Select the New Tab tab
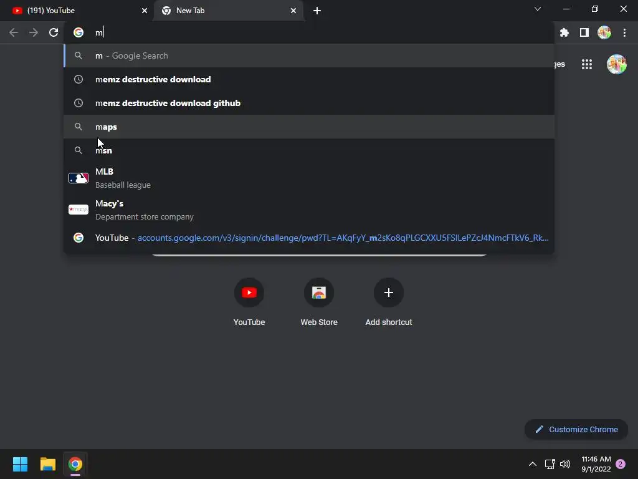638x479 pixels. 229,11
